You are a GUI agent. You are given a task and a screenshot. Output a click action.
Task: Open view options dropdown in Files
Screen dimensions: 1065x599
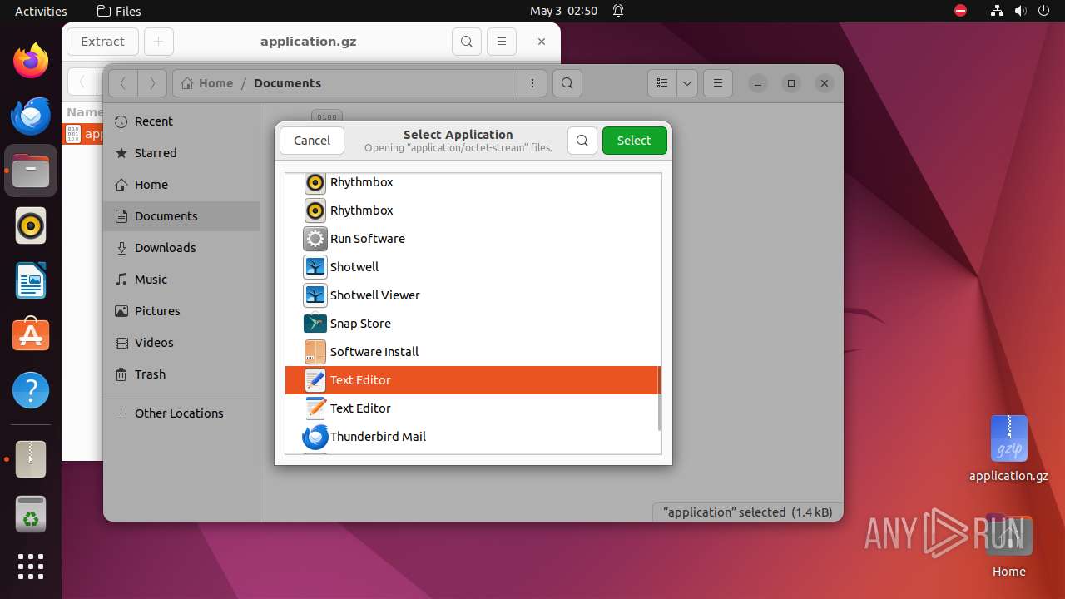(687, 83)
